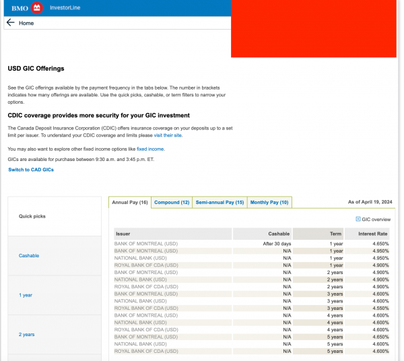
Task: Sort by Interest Rate column header
Action: click(x=373, y=234)
